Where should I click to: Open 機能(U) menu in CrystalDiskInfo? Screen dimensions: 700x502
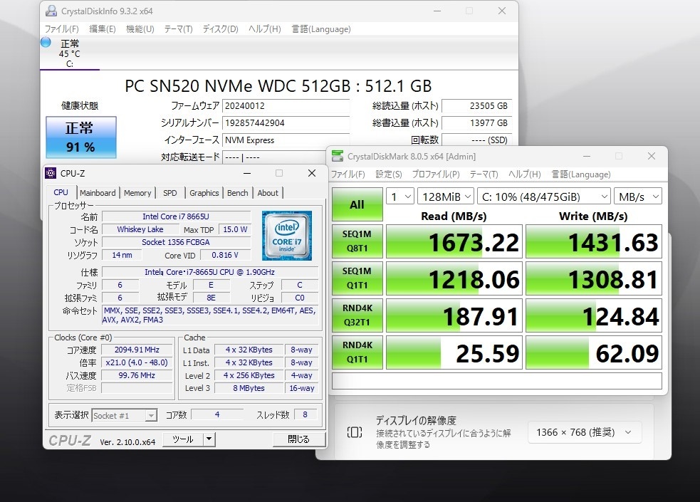click(x=140, y=29)
